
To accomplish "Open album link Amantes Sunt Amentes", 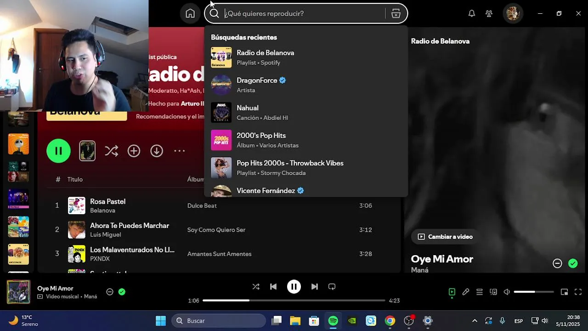I will tap(219, 254).
